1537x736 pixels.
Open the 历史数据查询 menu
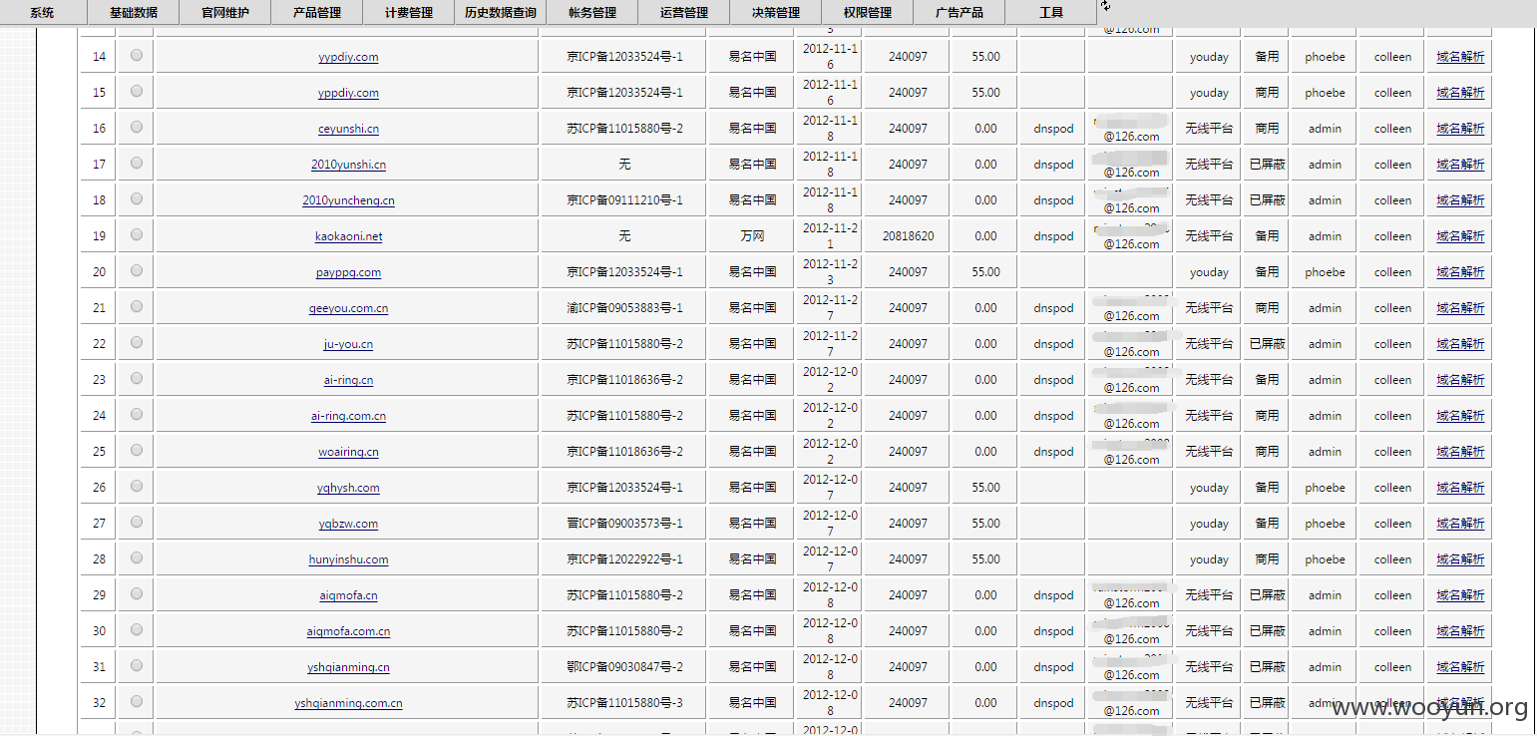tap(501, 12)
